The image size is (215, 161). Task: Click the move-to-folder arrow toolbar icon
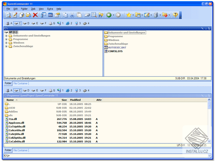click(28, 15)
